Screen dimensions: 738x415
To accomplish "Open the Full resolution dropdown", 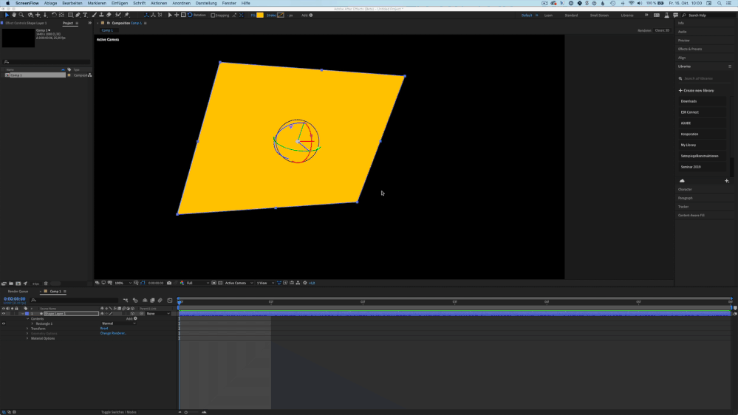I will [x=197, y=283].
